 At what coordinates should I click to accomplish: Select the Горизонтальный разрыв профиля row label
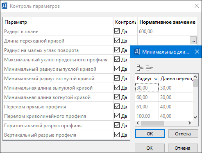(43, 126)
